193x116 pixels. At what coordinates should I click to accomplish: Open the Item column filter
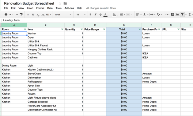click(62, 29)
